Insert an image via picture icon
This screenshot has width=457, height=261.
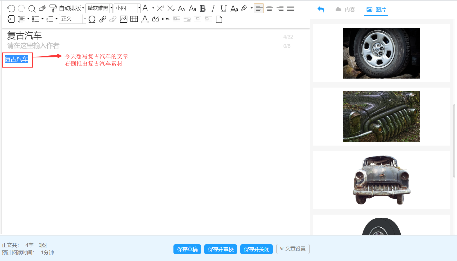click(x=123, y=19)
